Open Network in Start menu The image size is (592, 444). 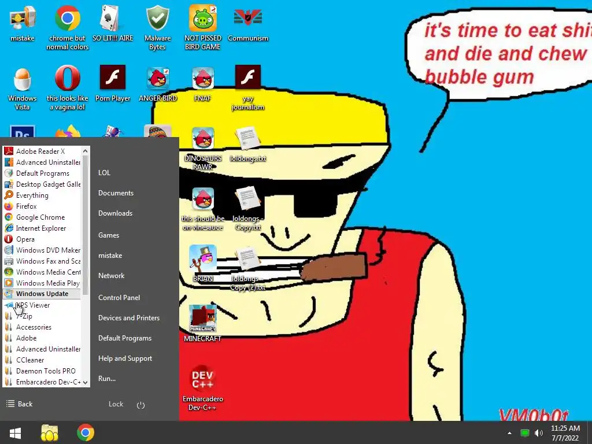pyautogui.click(x=112, y=276)
